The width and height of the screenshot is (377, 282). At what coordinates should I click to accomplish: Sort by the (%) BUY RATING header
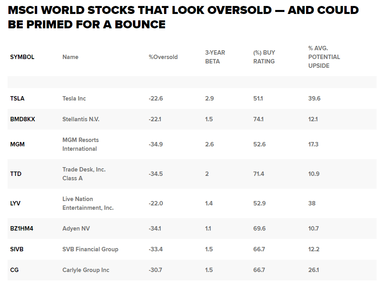pos(264,57)
